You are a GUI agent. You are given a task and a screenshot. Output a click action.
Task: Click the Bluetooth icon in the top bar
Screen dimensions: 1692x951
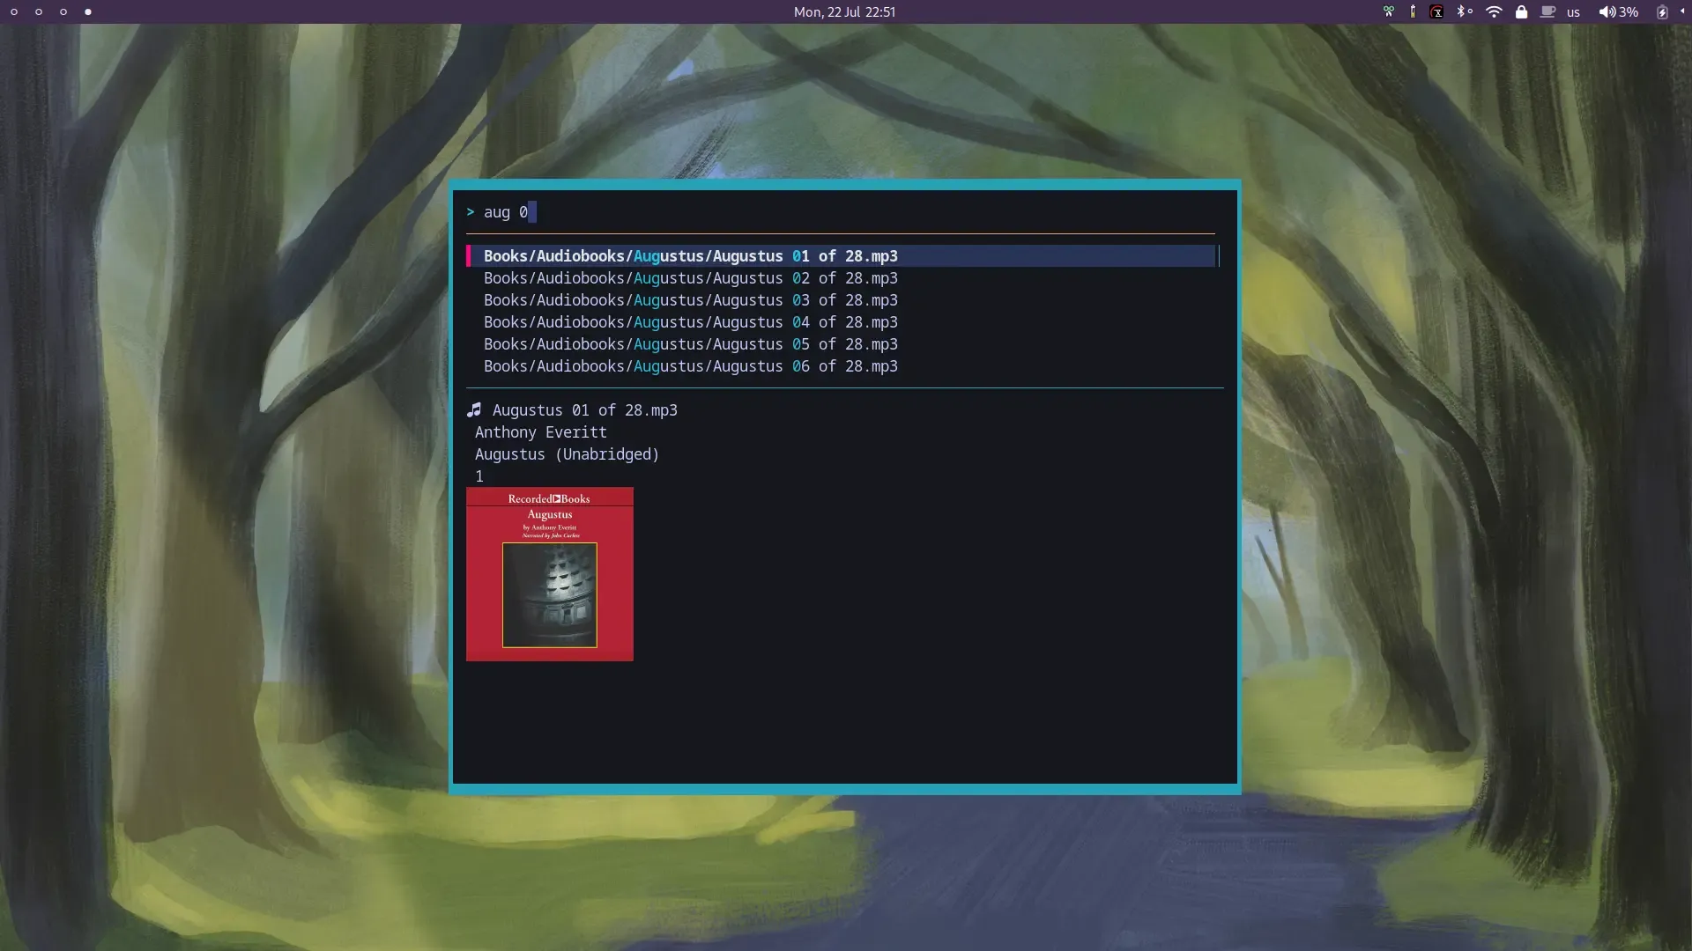click(x=1462, y=12)
